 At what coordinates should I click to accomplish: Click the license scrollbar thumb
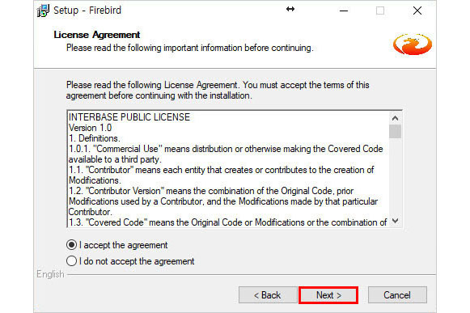tap(395, 131)
